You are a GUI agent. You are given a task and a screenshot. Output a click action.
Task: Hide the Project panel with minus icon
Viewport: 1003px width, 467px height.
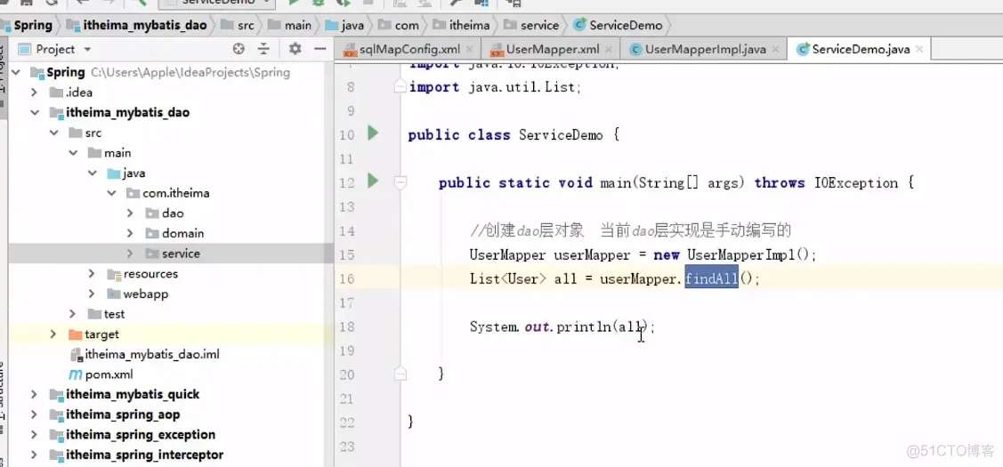[320, 49]
